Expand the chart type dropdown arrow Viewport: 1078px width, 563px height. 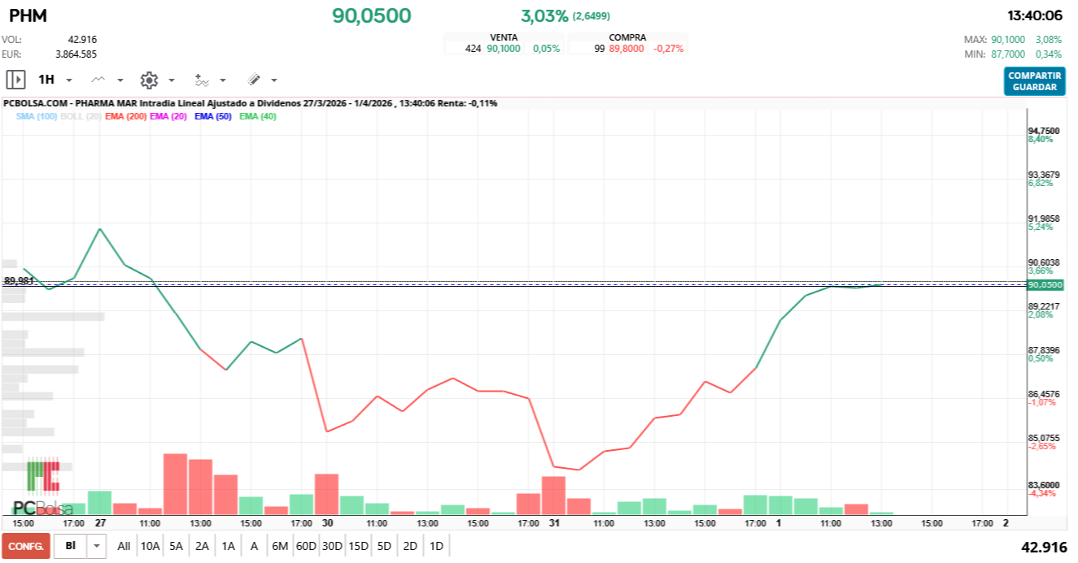tap(119, 80)
